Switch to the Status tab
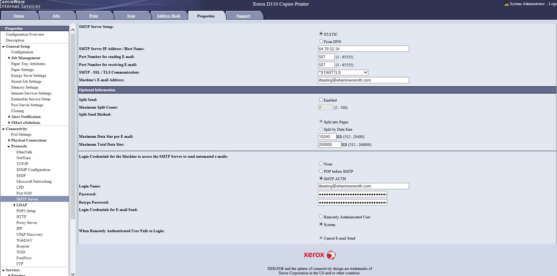This screenshot has width=557, height=276. [19, 16]
